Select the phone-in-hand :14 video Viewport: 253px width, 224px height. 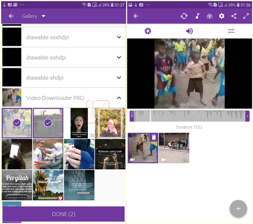click(x=17, y=154)
